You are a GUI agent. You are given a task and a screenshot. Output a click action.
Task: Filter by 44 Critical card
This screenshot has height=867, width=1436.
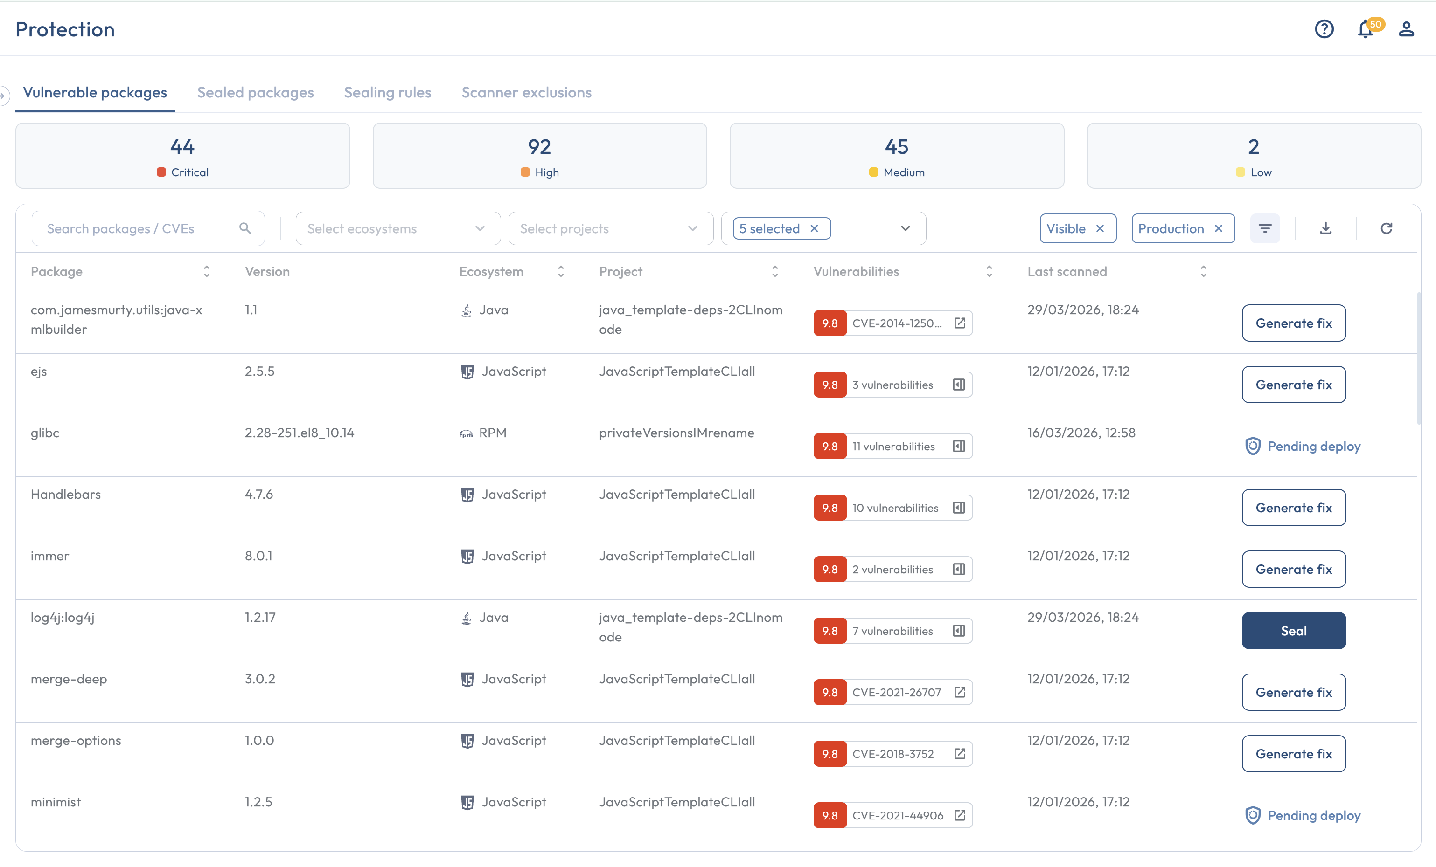tap(182, 156)
